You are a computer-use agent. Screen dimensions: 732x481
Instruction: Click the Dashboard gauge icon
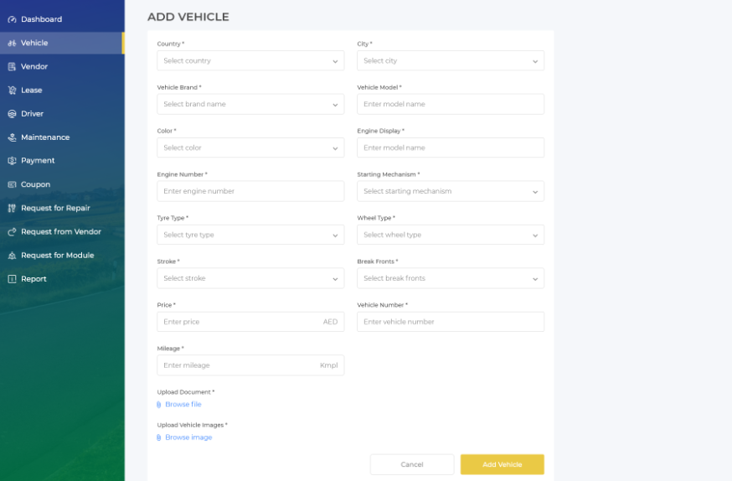pyautogui.click(x=12, y=19)
